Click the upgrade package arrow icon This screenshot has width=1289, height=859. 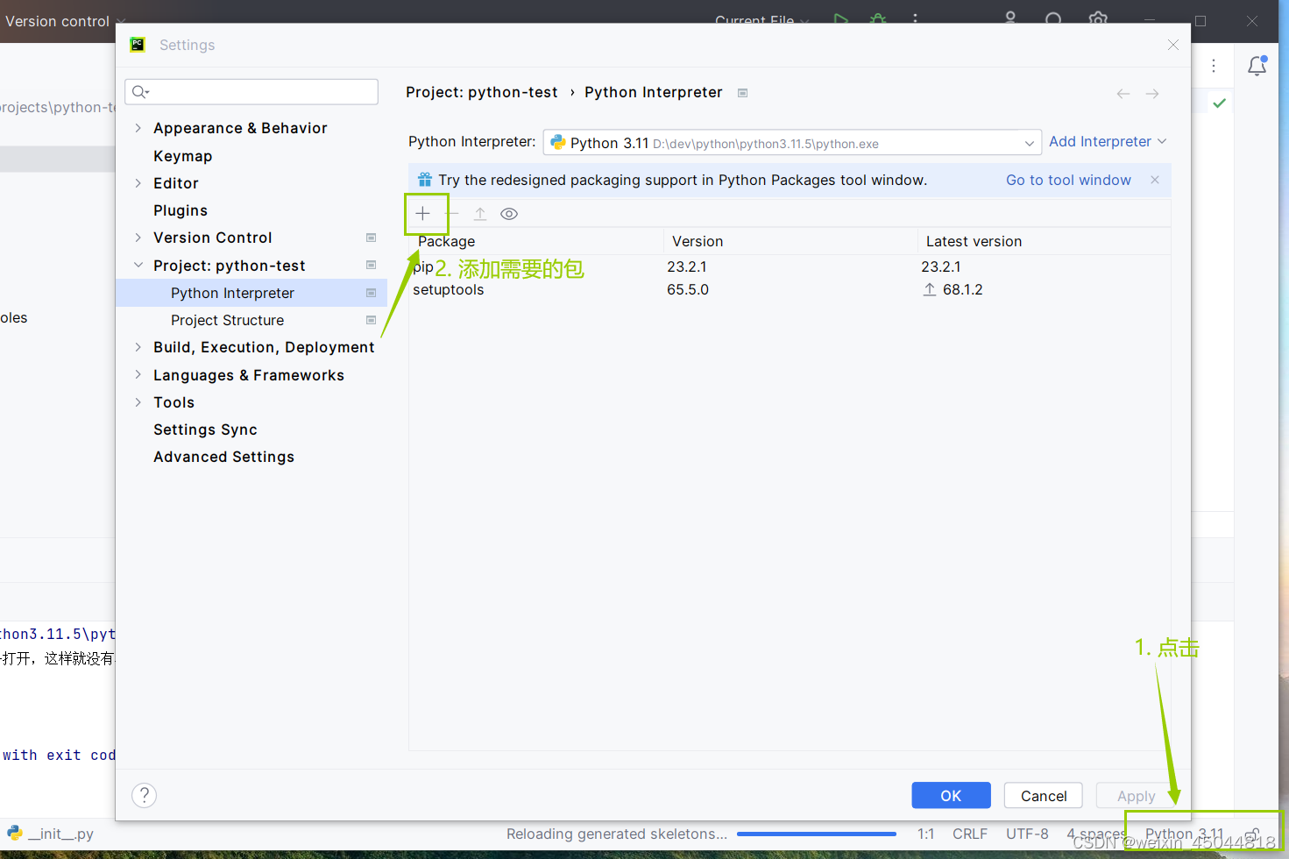pyautogui.click(x=480, y=214)
